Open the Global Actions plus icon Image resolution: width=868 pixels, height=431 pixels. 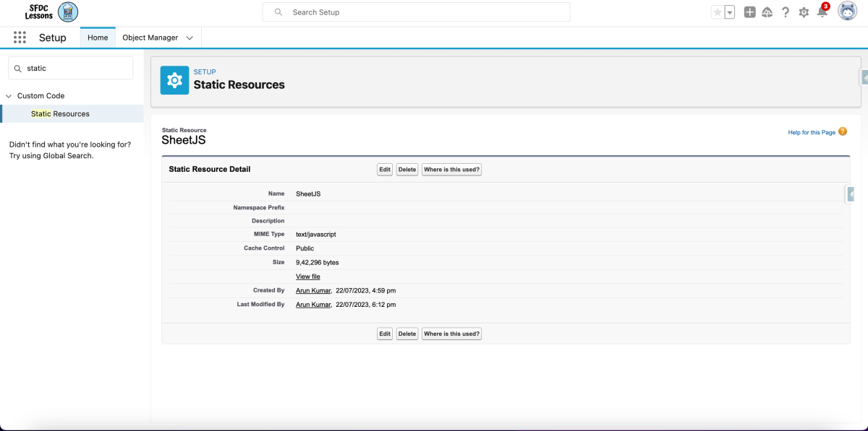pos(749,12)
